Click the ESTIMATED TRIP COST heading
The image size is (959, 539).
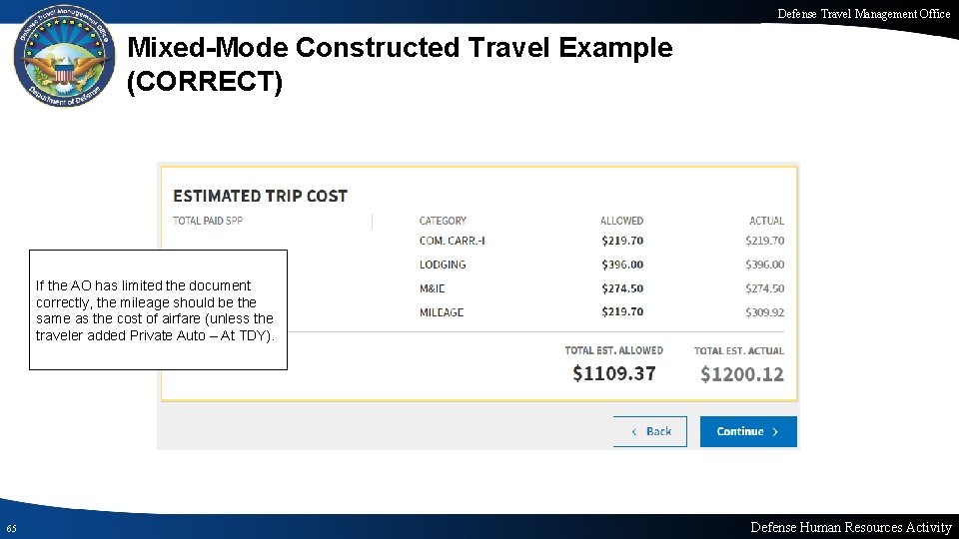260,196
